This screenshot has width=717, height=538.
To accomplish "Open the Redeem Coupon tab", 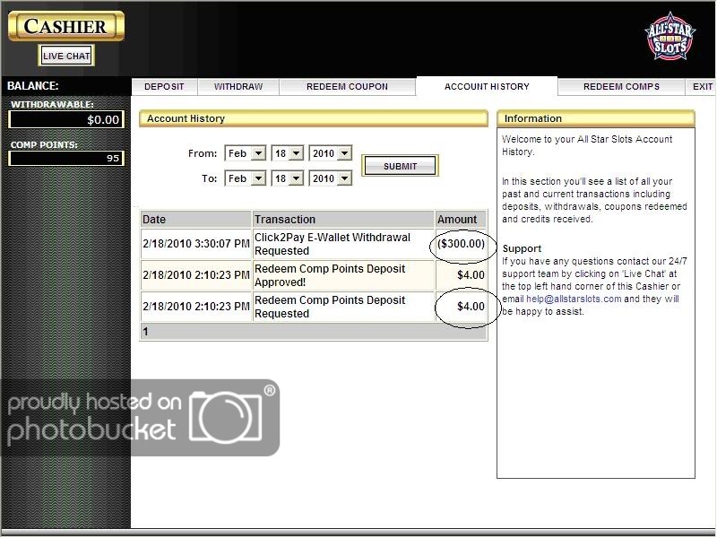I will (x=348, y=86).
